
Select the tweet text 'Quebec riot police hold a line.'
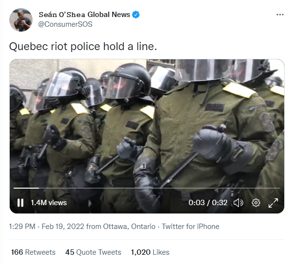[x=83, y=46]
